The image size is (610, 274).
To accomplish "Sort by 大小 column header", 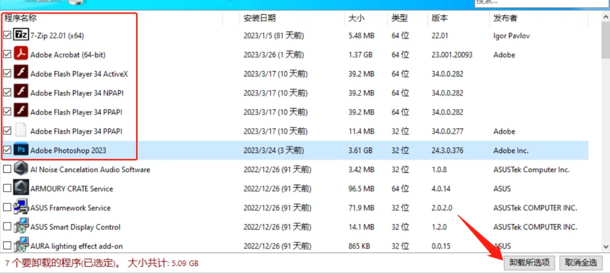I will click(x=356, y=18).
